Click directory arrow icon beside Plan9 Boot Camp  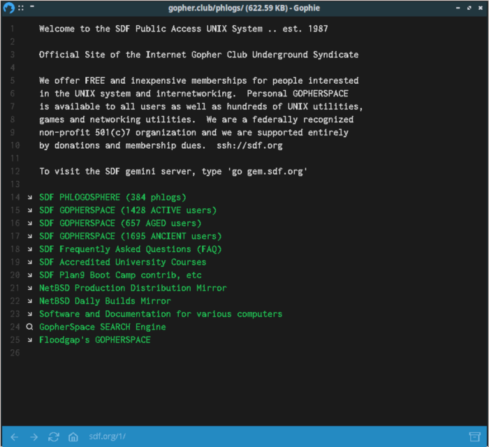click(x=29, y=275)
